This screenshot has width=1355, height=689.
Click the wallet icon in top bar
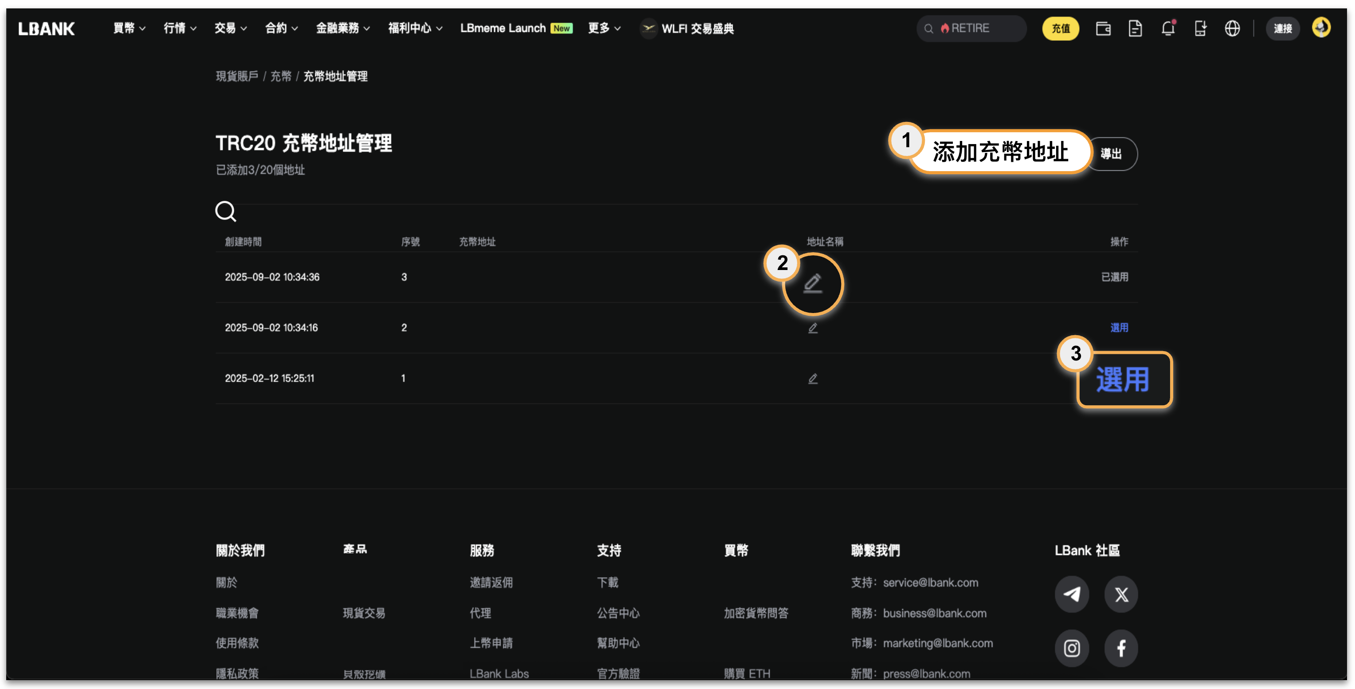coord(1103,28)
